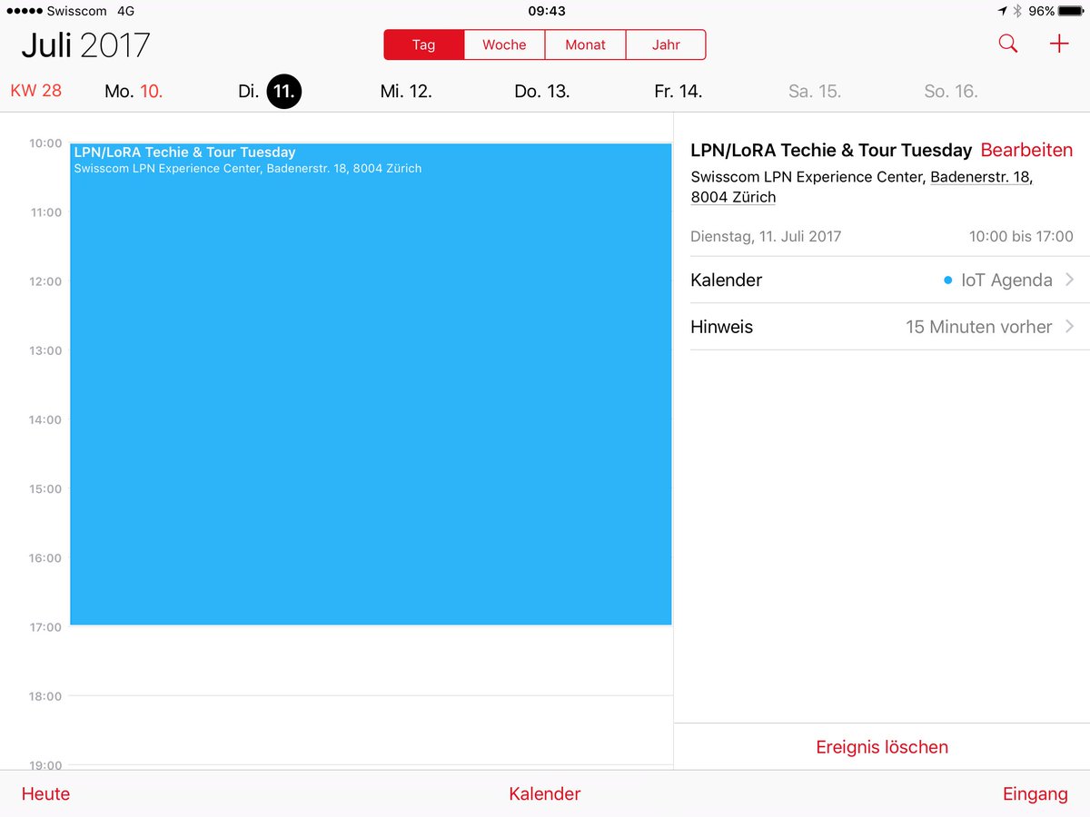Image resolution: width=1090 pixels, height=817 pixels.
Task: Click the blue IoT Agenda color dot
Action: pos(948,281)
